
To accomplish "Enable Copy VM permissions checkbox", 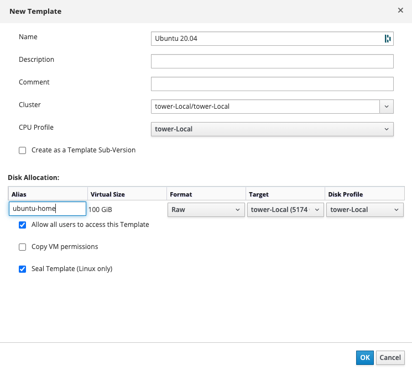I will point(23,247).
